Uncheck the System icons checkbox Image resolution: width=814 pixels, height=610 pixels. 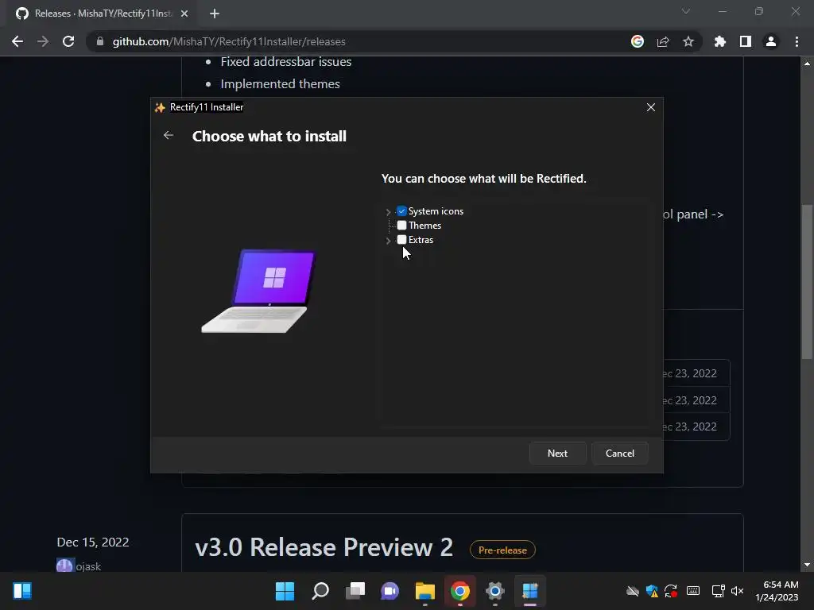pos(401,211)
